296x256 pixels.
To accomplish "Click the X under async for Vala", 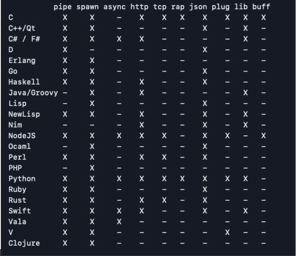I will pyautogui.click(x=119, y=221).
